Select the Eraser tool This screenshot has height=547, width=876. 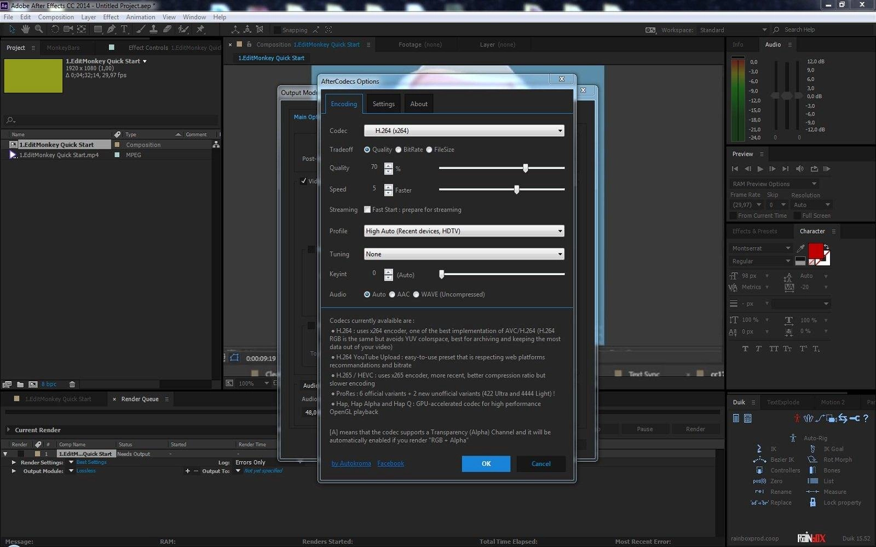coord(168,29)
